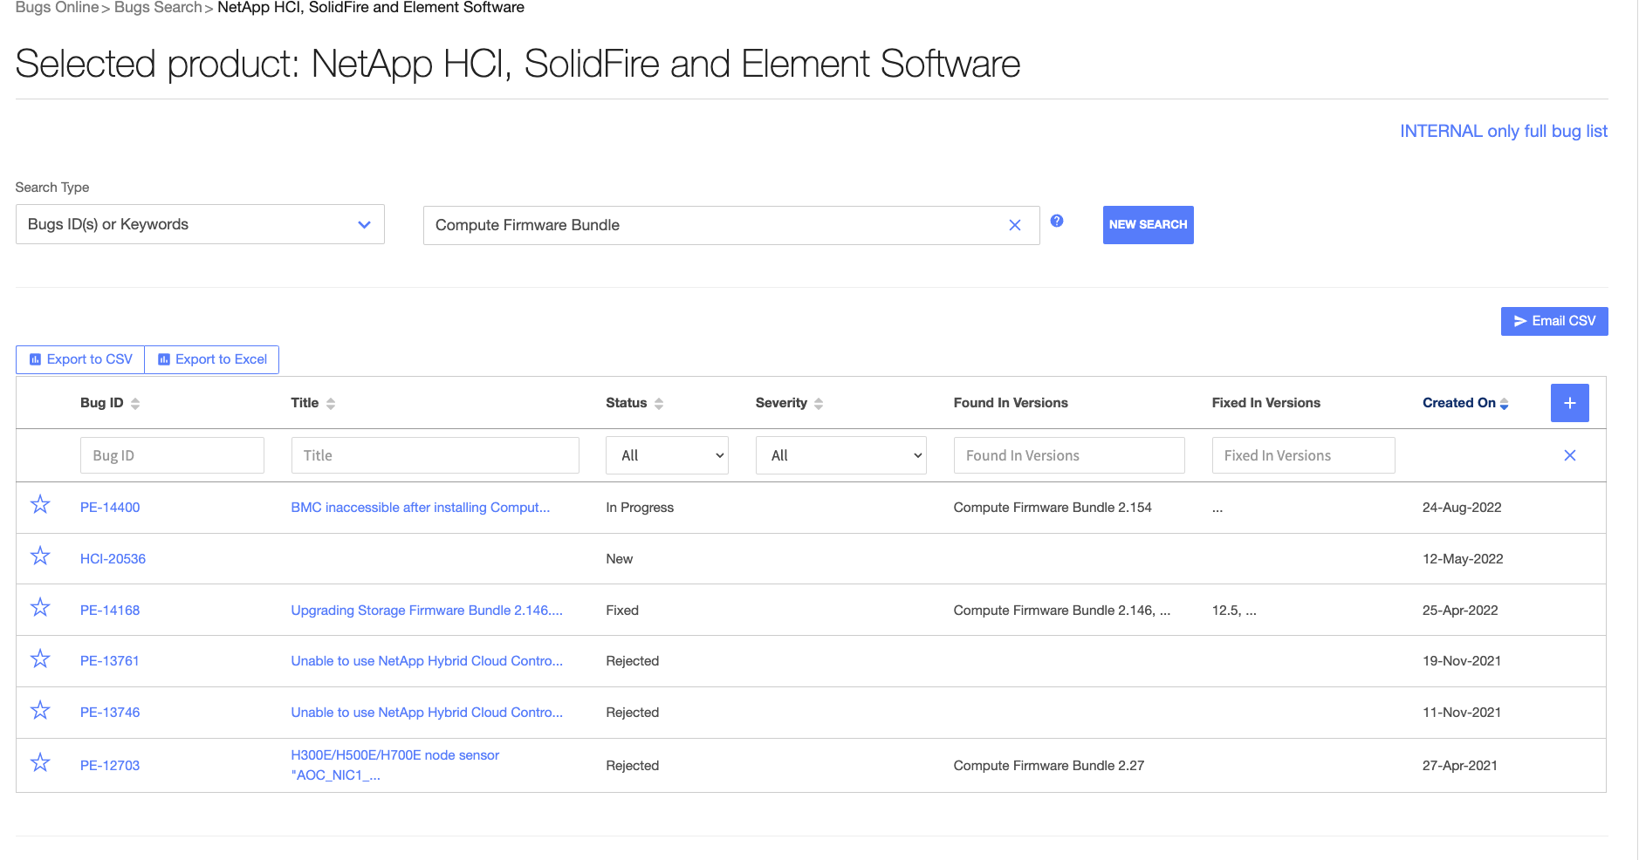The width and height of the screenshot is (1639, 860).
Task: Mark PE-12703 with the favorite star
Action: click(40, 761)
